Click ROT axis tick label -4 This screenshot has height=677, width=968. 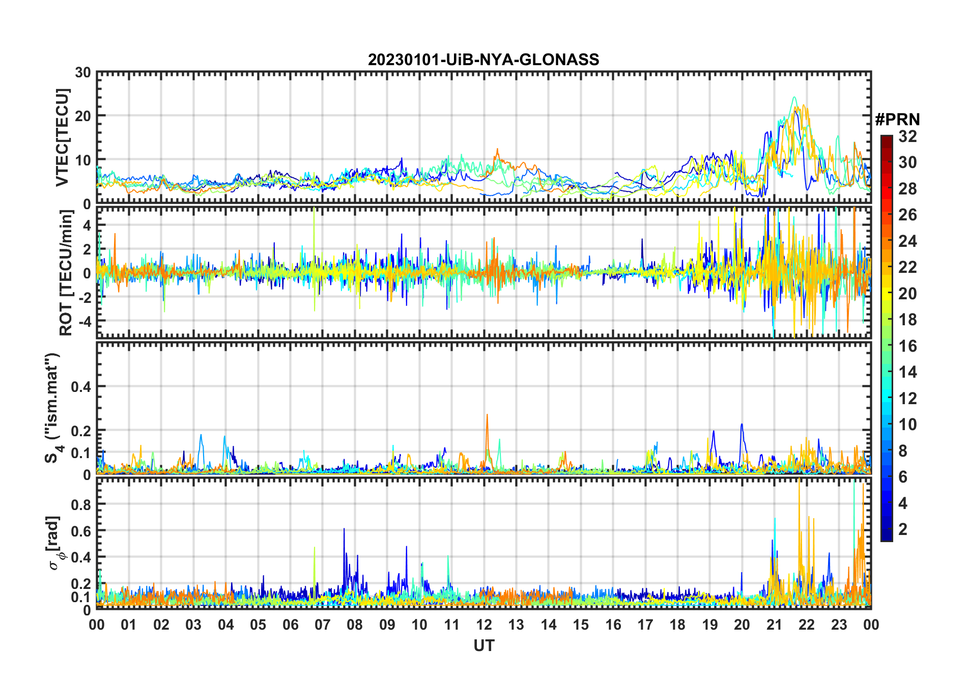pos(84,321)
